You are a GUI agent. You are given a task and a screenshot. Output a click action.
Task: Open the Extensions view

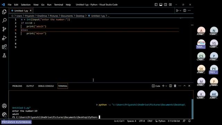point(4,47)
